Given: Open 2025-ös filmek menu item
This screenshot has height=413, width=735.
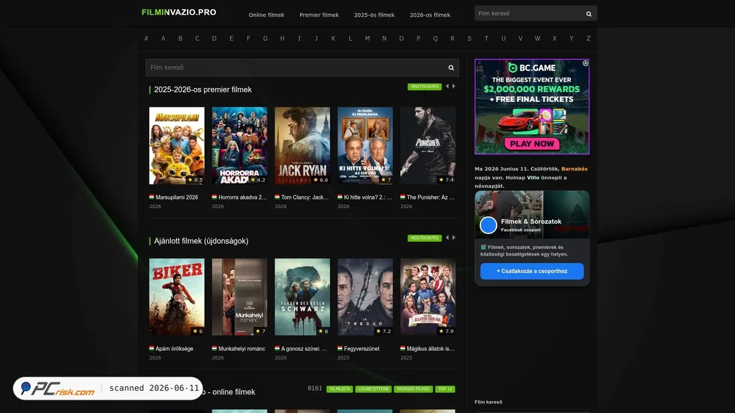Looking at the screenshot, I should (374, 15).
